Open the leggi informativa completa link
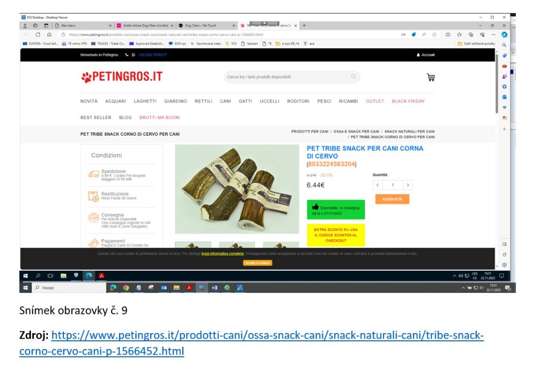The height and width of the screenshot is (365, 556). (x=222, y=254)
